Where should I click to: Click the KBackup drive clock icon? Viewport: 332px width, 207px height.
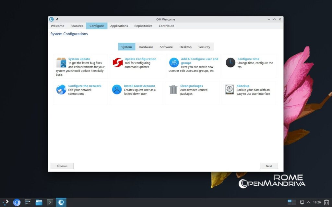(230, 89)
